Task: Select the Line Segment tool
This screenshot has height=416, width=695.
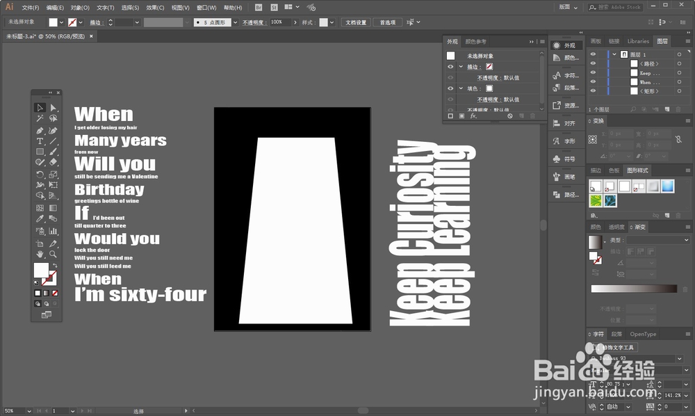Action: (54, 141)
